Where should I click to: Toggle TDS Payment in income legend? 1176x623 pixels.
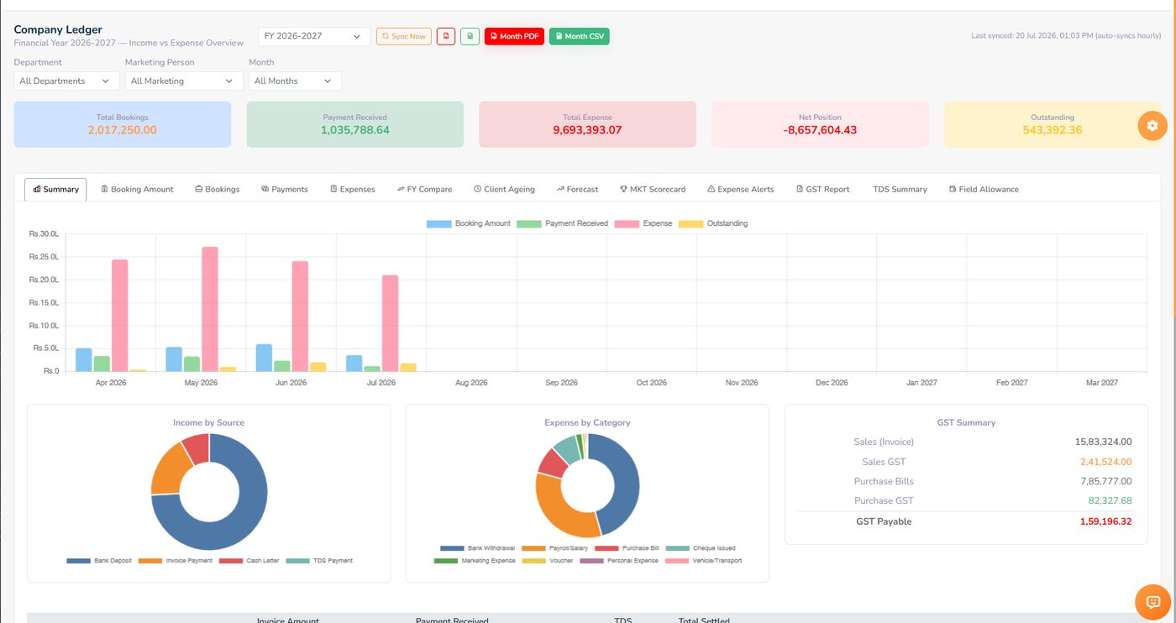coord(319,560)
